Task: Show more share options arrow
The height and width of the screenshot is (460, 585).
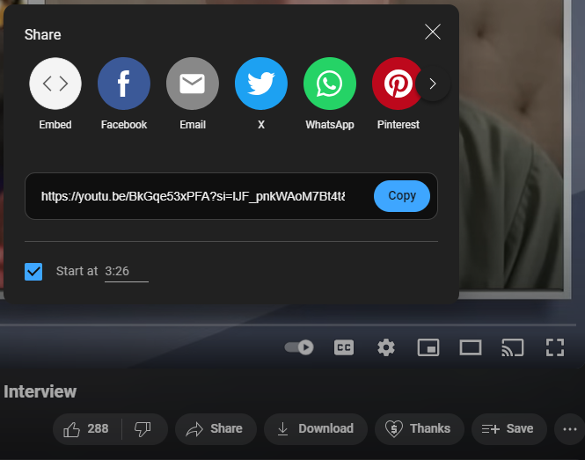Action: 432,84
